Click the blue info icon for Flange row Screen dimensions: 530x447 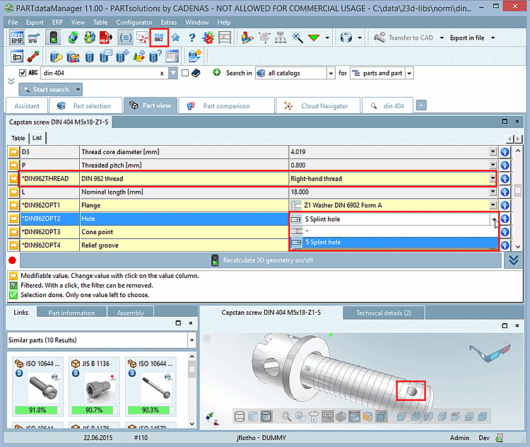click(505, 205)
